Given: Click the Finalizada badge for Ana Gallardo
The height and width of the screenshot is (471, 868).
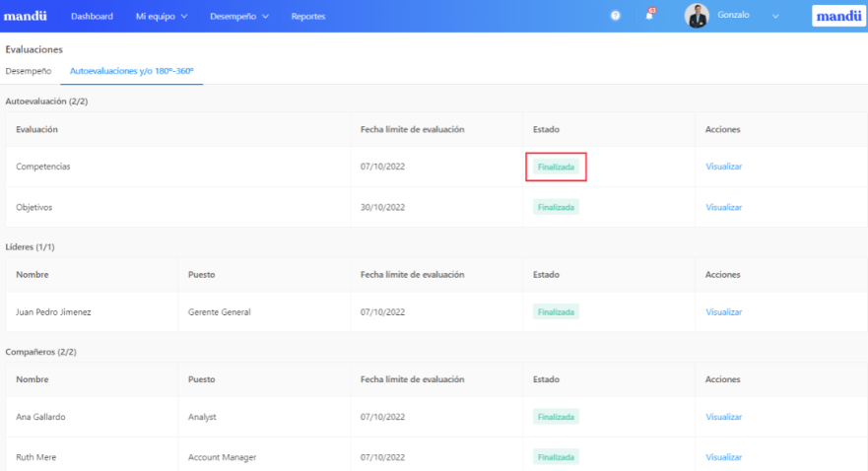Looking at the screenshot, I should [556, 417].
